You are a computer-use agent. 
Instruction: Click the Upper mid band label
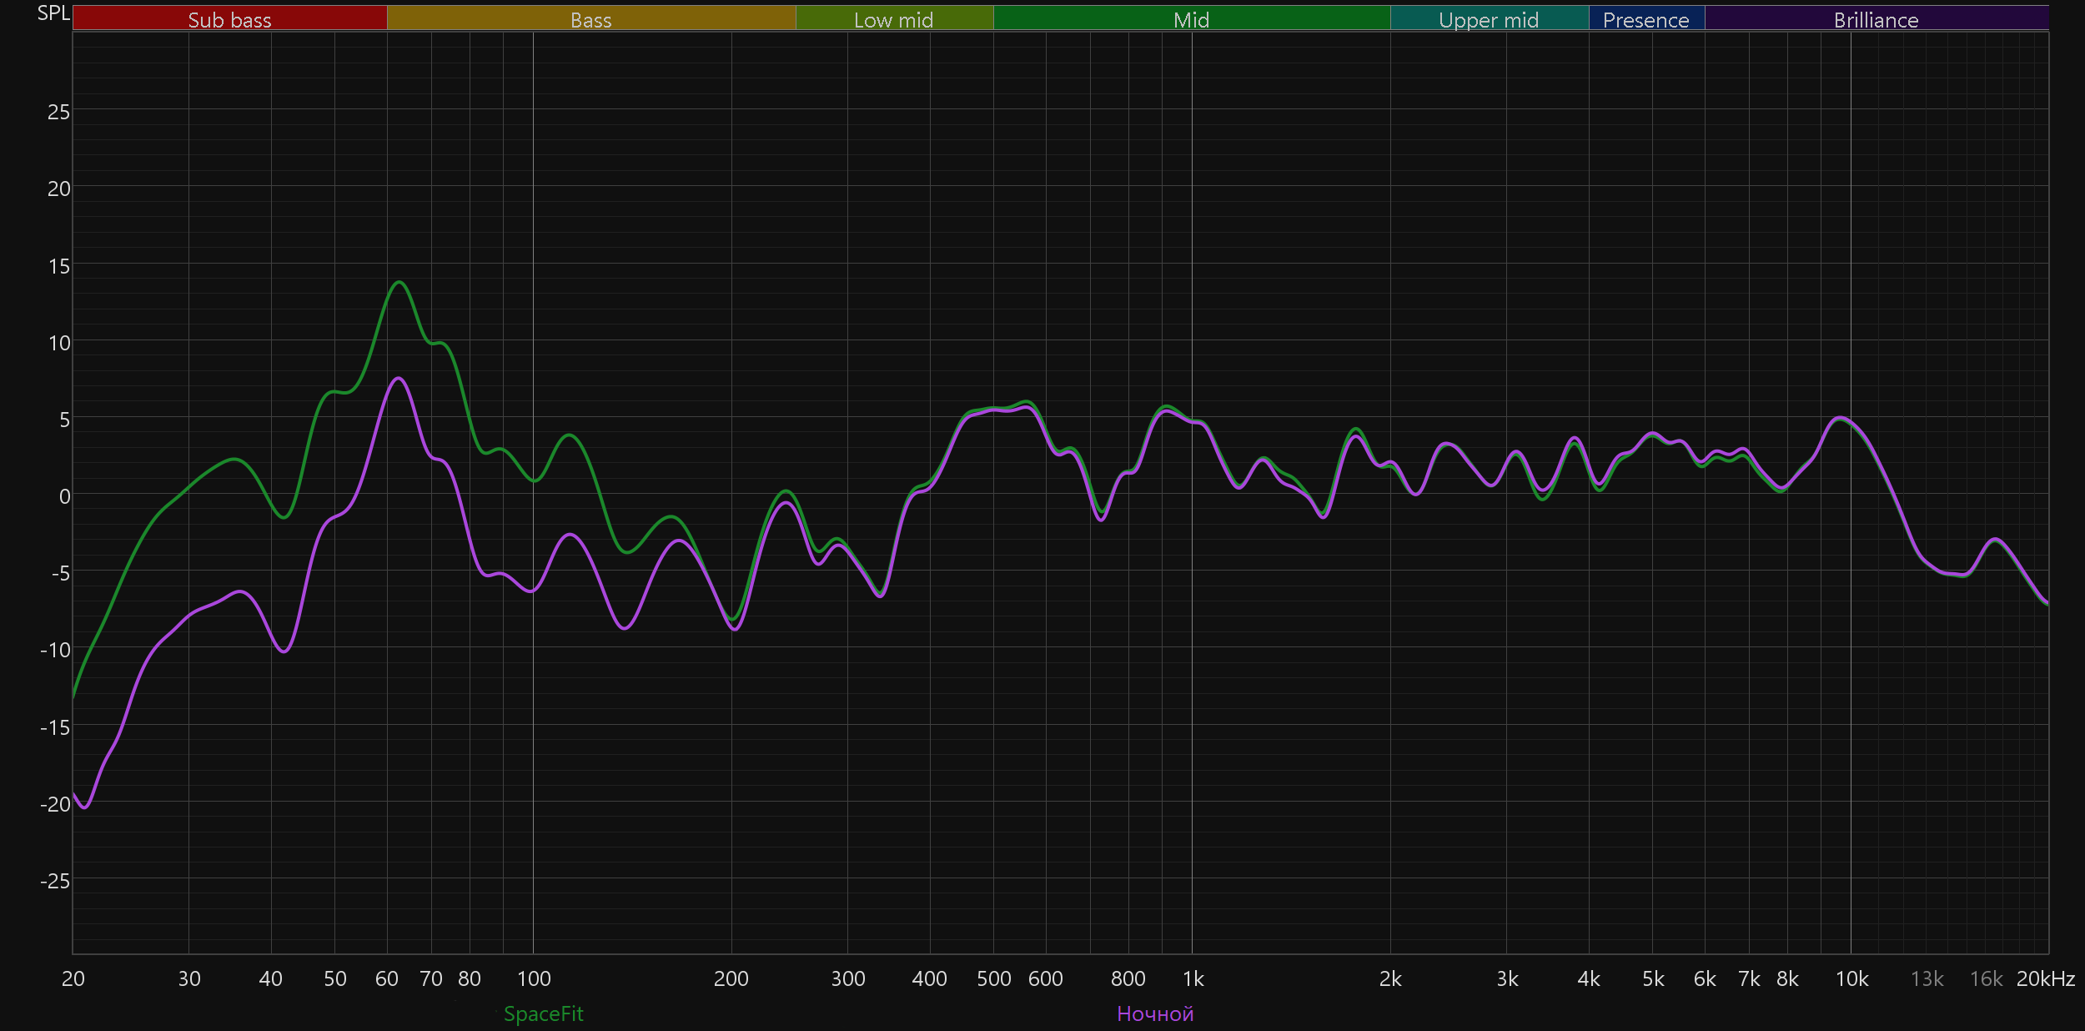pos(1489,18)
